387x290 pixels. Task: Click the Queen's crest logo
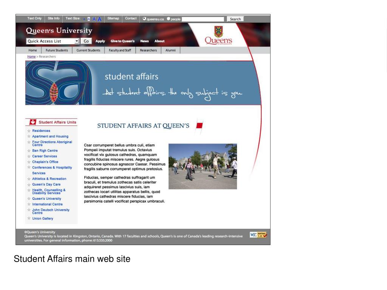218,35
